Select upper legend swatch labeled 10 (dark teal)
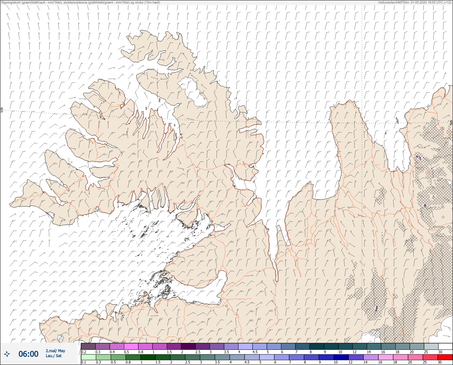453x365 pixels. [x=345, y=346]
